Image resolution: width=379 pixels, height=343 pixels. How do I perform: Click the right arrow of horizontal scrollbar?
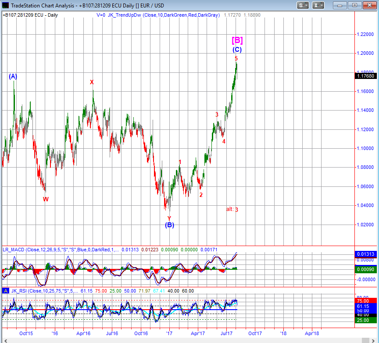coord(373,341)
